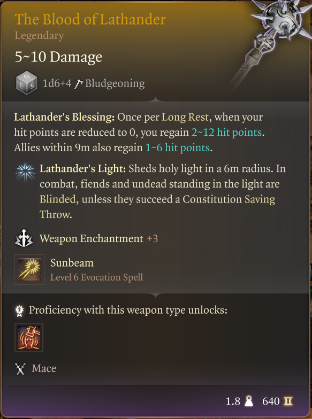Select the unlocked mace weapon action icon
Image resolution: width=312 pixels, height=419 pixels.
[29, 338]
